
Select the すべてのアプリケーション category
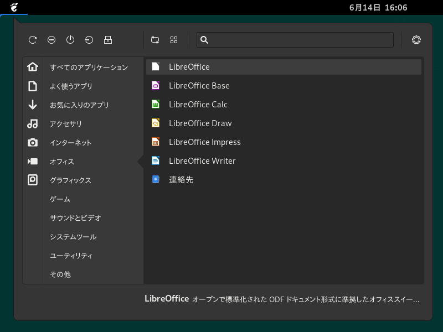89,67
